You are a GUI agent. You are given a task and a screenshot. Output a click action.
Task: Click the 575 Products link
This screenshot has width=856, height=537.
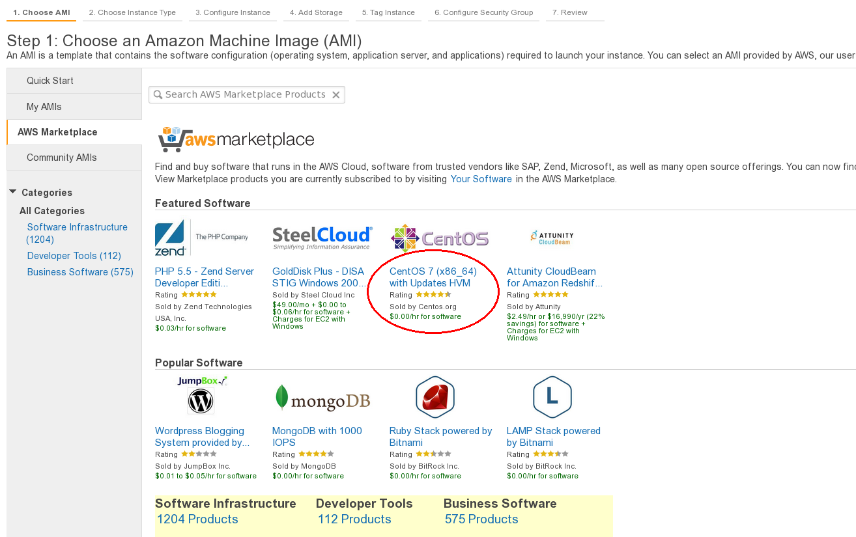(481, 519)
